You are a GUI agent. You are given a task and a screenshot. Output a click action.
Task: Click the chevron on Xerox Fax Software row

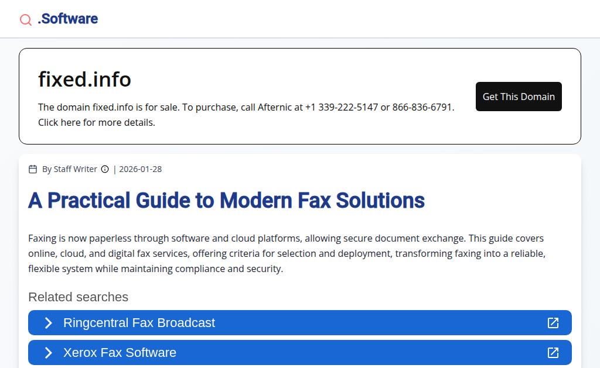[48, 353]
